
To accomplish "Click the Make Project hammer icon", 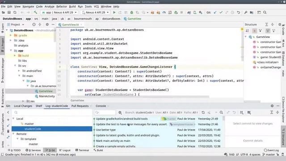I will [35, 13].
